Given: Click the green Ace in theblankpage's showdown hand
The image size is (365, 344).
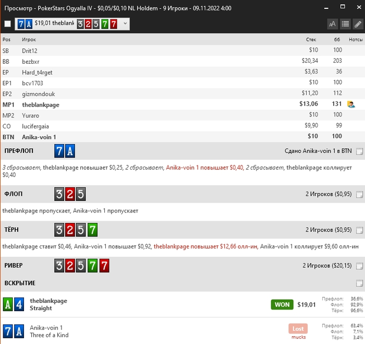Looking at the screenshot, I should tap(8, 304).
